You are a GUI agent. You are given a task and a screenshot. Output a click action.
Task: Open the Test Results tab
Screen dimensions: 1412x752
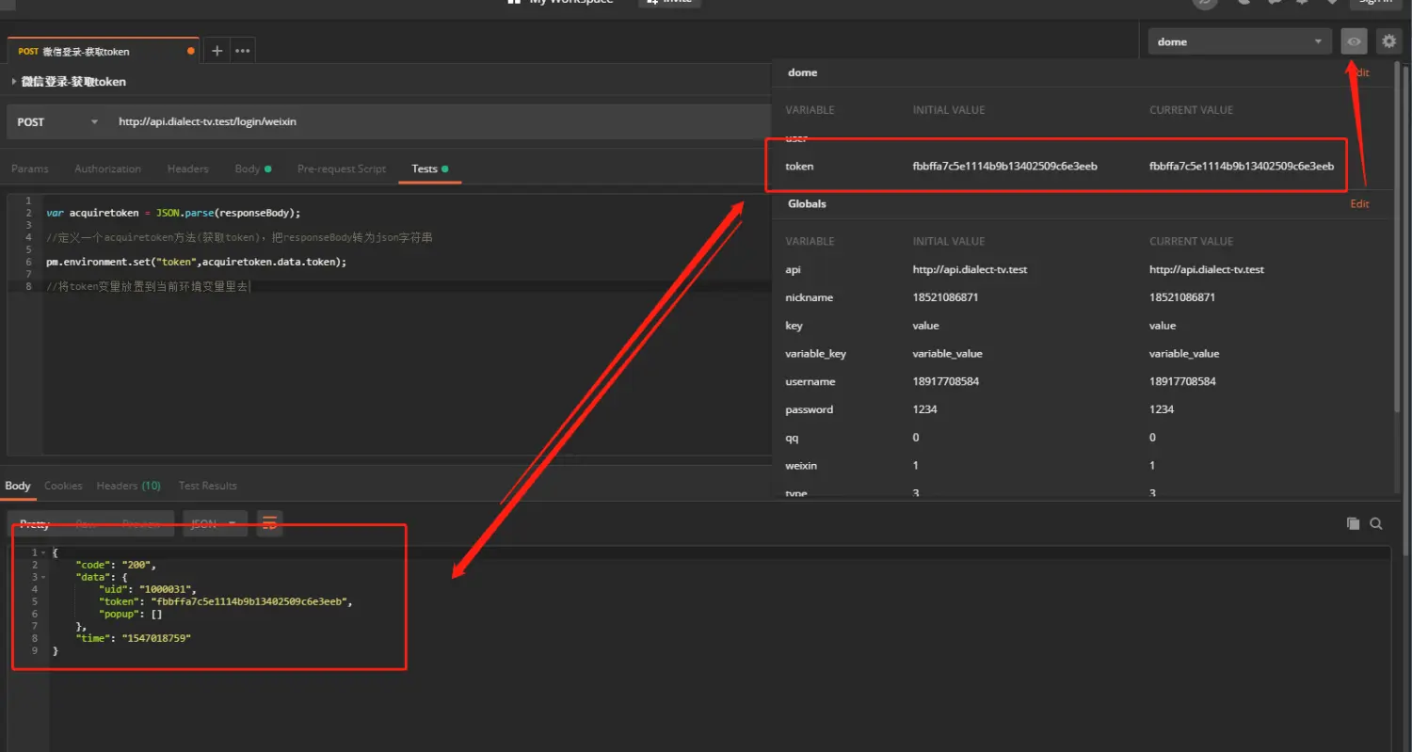[x=207, y=486]
